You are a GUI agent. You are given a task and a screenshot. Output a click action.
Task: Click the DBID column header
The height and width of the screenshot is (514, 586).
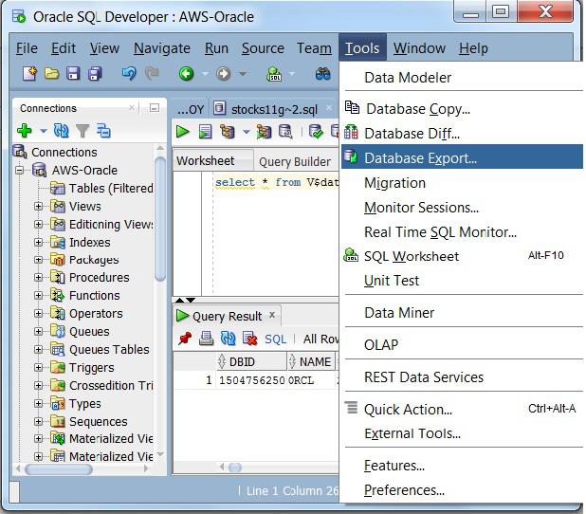click(x=251, y=361)
